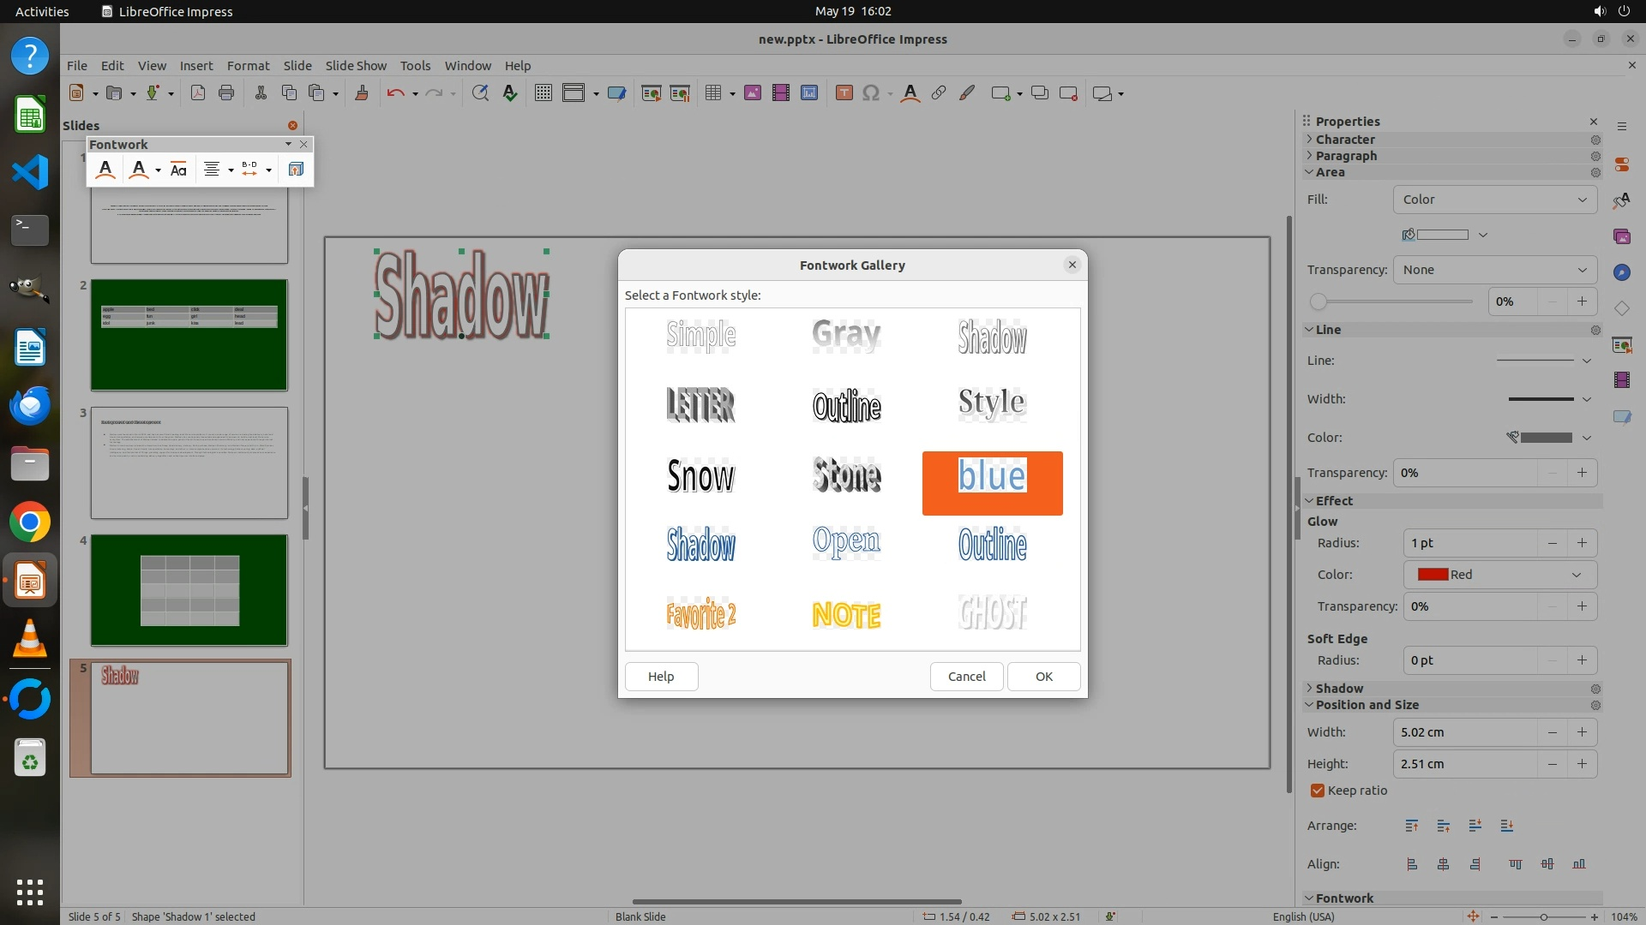
Task: Click OK in Fontwork Gallery dialog
Action: 1043,677
